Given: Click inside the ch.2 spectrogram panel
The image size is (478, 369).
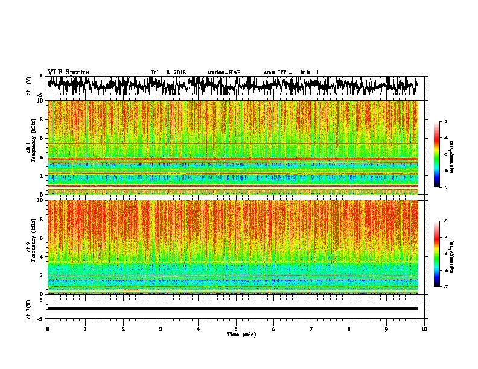Looking at the screenshot, I should (232, 247).
